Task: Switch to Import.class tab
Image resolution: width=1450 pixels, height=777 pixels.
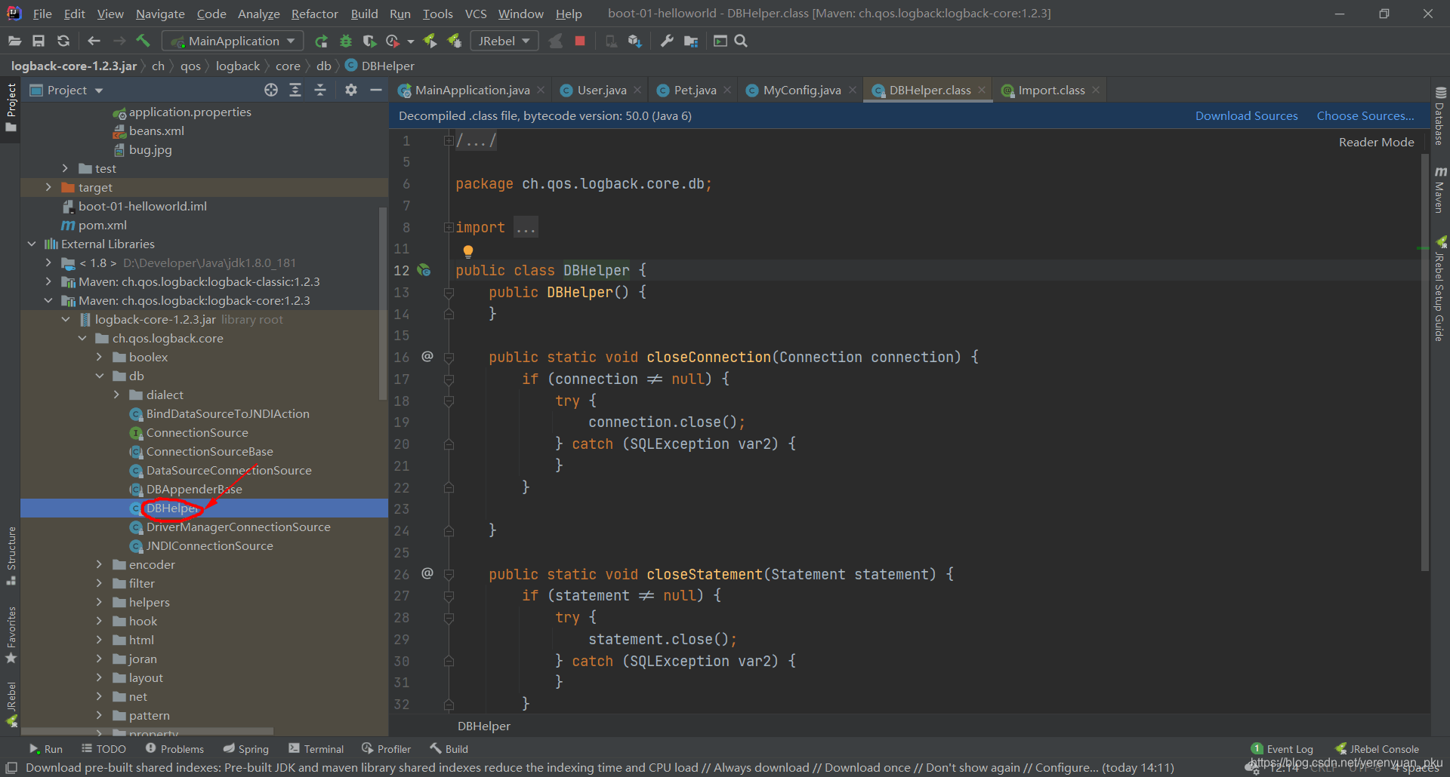Action: 1051,90
